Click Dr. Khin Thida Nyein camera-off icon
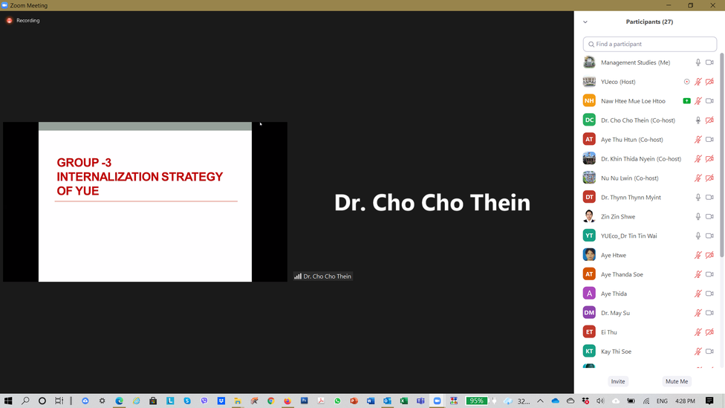Image resolution: width=725 pixels, height=408 pixels. (709, 159)
